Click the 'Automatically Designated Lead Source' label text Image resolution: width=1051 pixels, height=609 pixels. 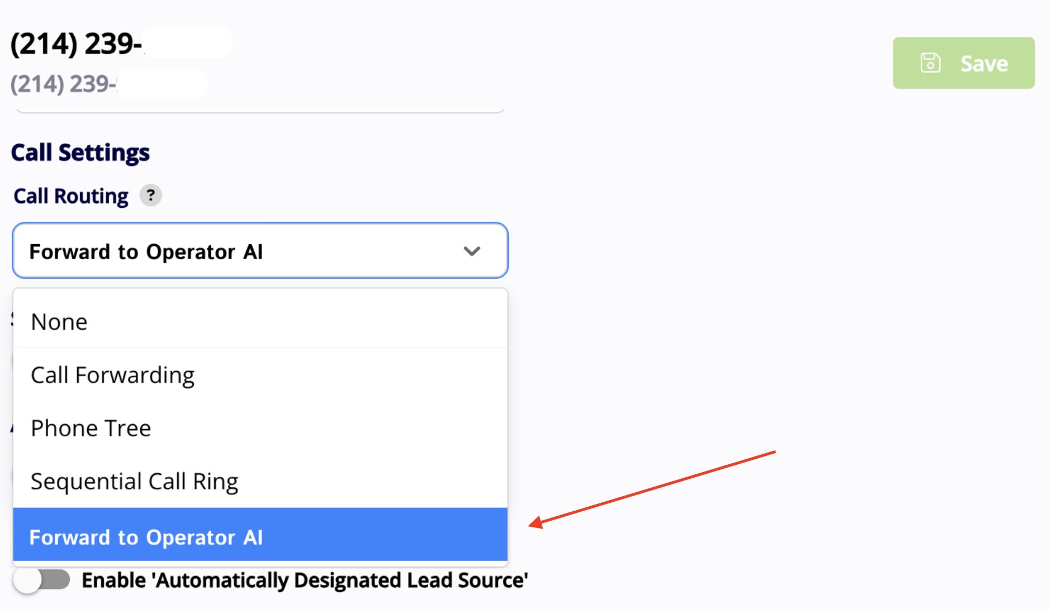click(x=305, y=581)
